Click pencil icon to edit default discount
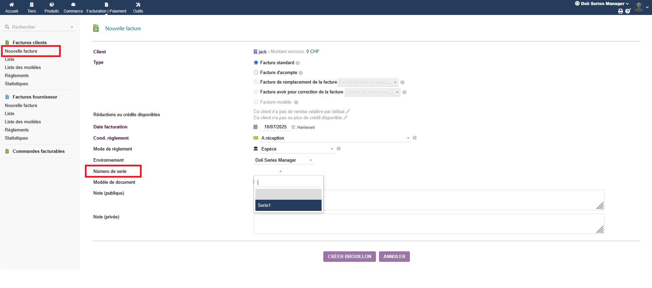The image size is (652, 288). click(x=348, y=112)
